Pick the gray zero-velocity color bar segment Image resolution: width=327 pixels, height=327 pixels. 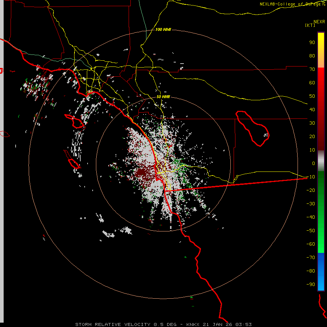(321, 161)
